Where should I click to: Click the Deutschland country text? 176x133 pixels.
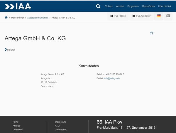(47, 86)
